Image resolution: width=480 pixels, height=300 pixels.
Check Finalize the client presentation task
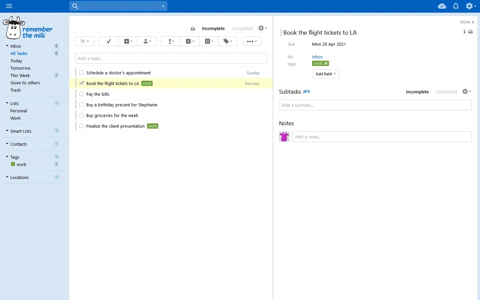[x=82, y=126]
